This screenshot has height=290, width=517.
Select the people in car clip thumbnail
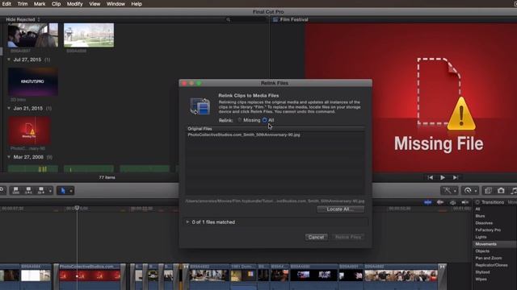tap(32, 35)
